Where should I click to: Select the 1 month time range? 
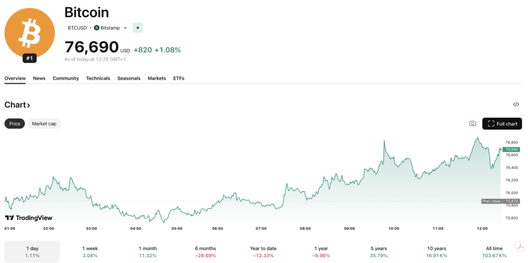tap(147, 252)
